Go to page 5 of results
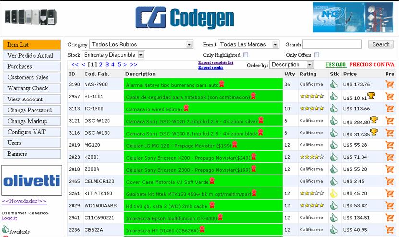This screenshot has width=399, height=237. point(119,65)
